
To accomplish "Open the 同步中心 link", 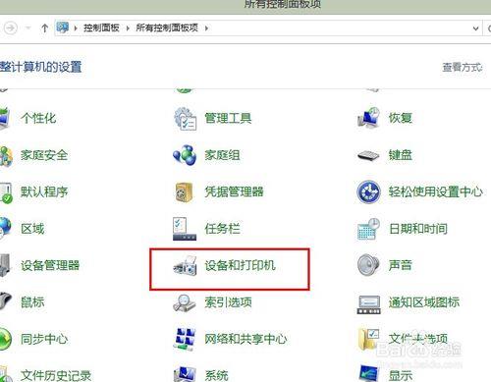I will pos(44,339).
